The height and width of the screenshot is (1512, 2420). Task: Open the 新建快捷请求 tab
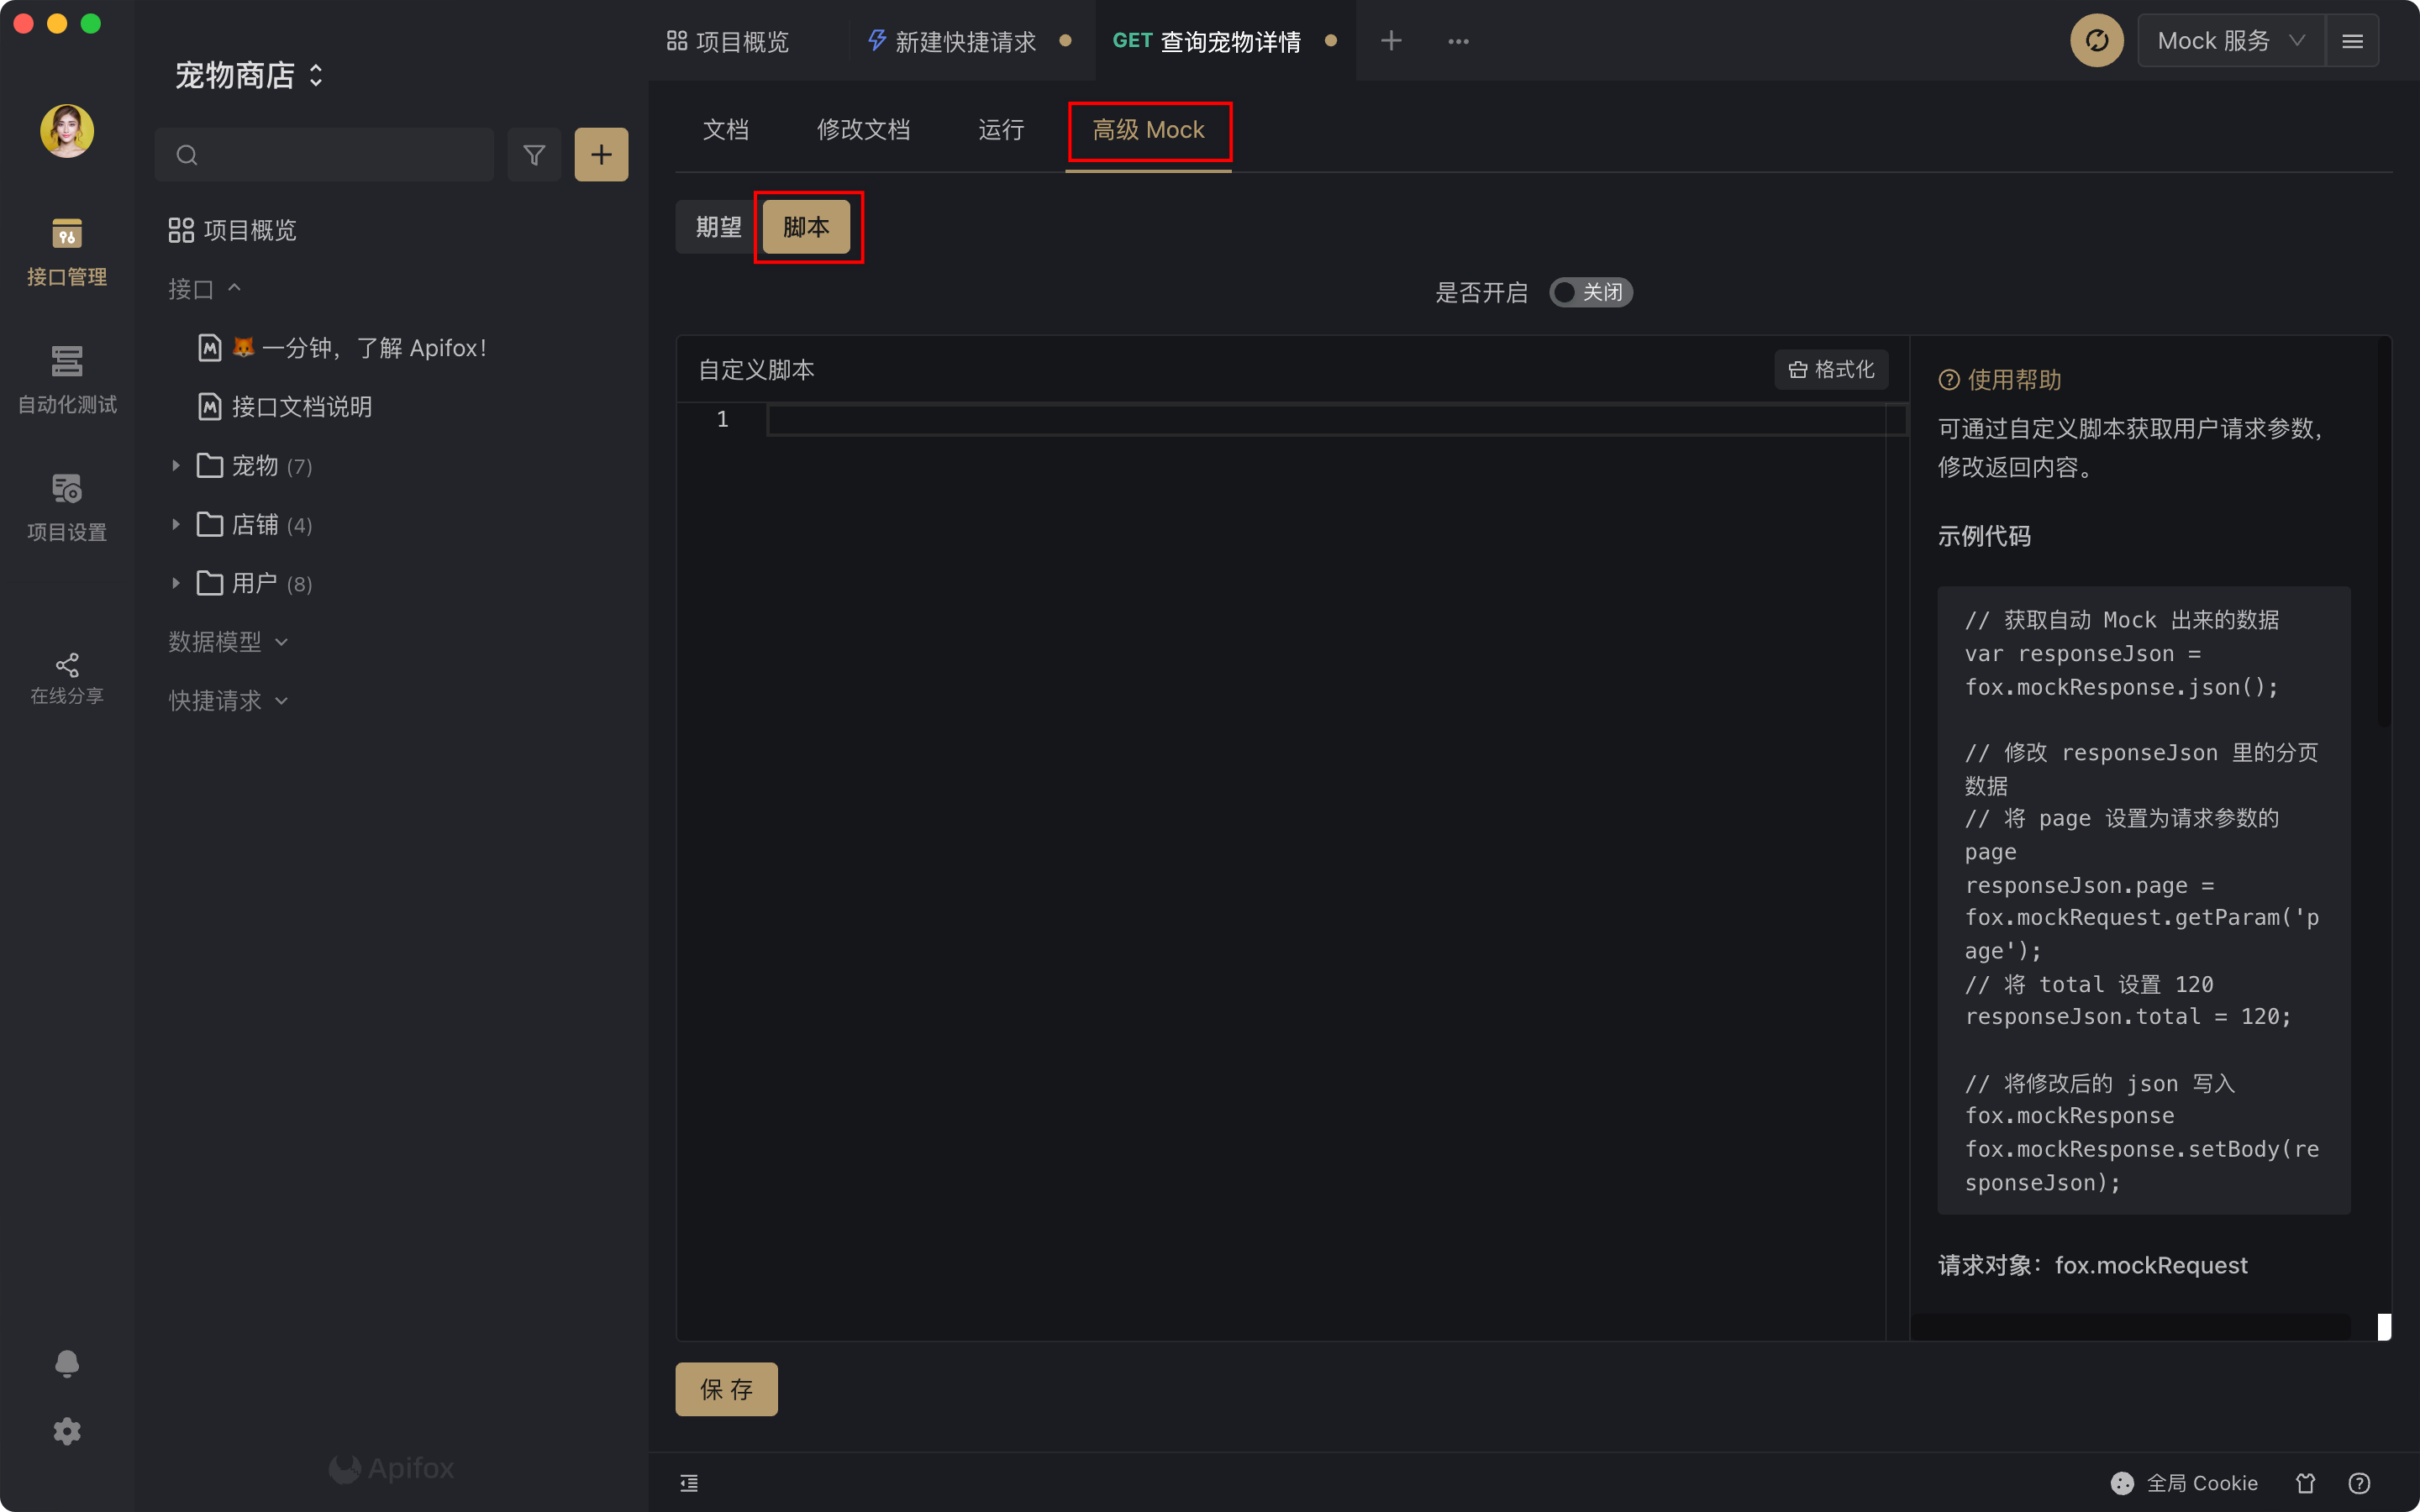point(964,41)
